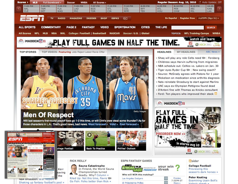This screenshot has height=184, width=238.
Task: Open NBA schedule out headline
Action: 188,66
